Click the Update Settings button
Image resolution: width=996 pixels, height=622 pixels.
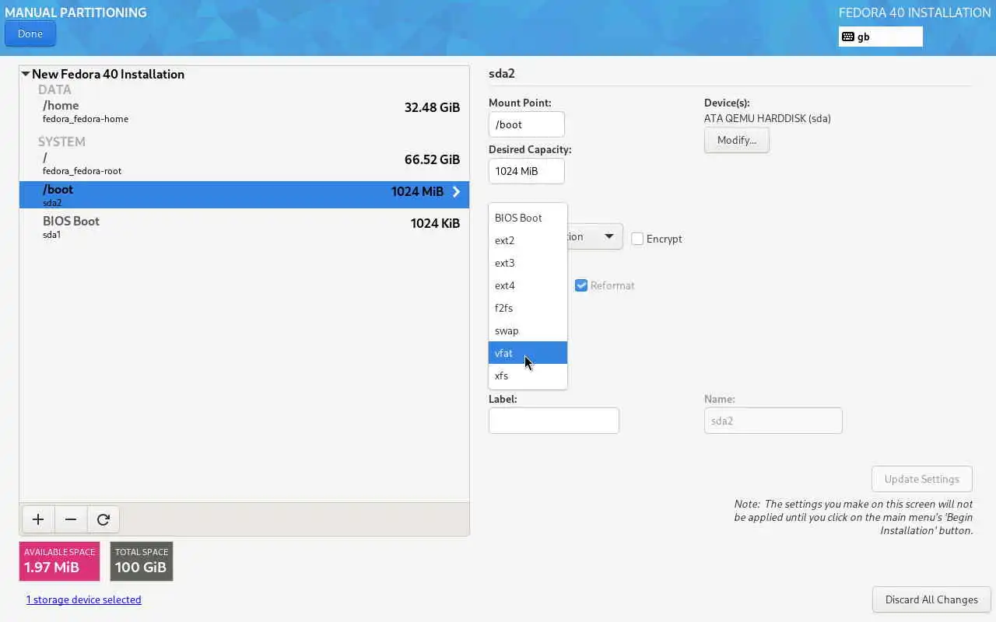[x=922, y=479]
